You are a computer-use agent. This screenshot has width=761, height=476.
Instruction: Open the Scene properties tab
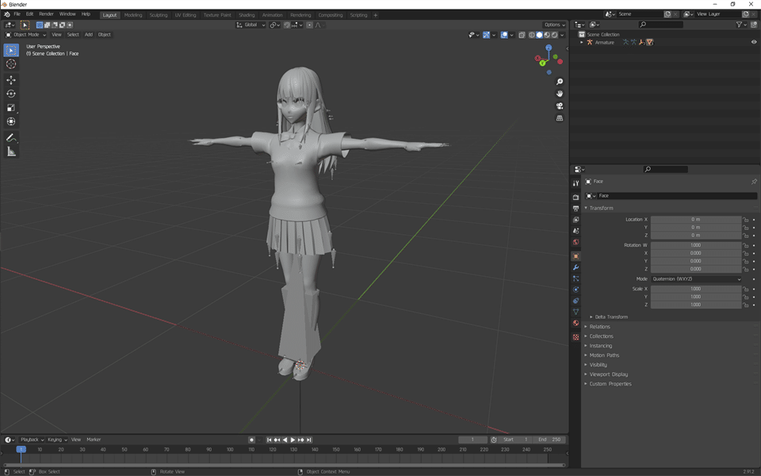point(576,231)
